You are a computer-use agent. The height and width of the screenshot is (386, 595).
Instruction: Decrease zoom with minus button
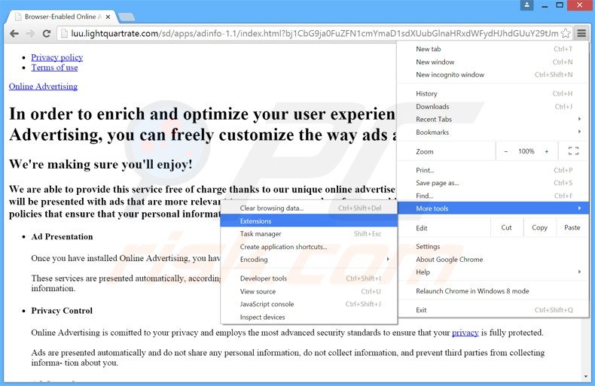(506, 151)
